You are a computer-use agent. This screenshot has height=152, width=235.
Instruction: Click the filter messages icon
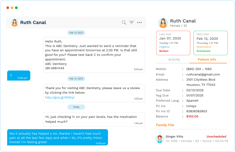point(132,22)
